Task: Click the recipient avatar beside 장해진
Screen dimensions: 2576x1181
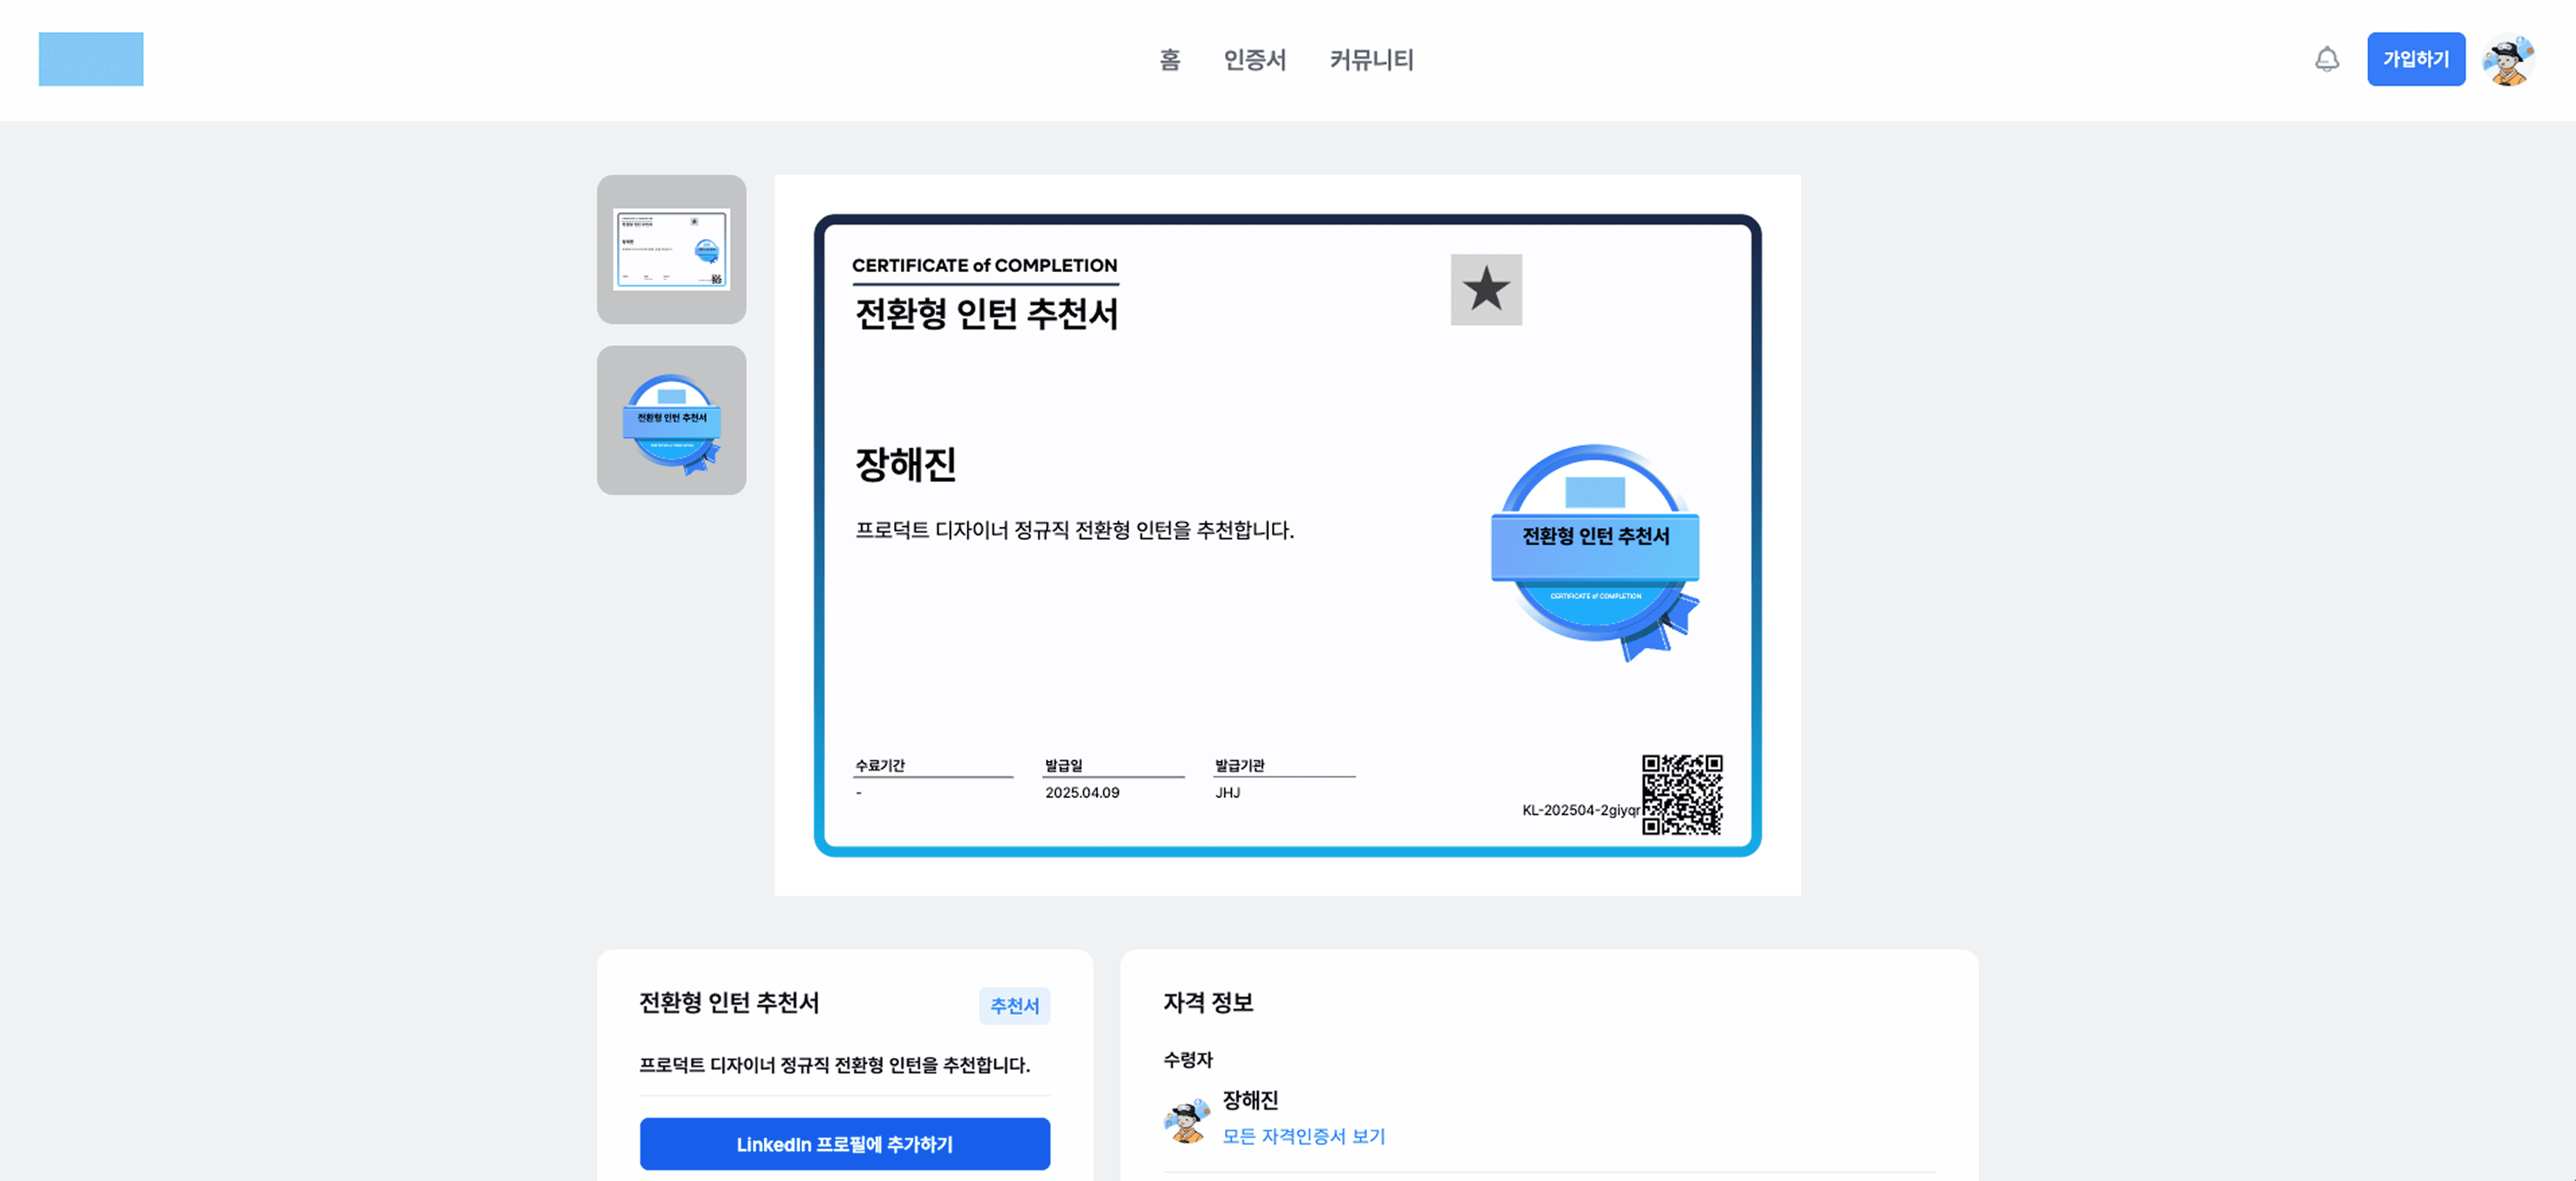Action: 1187,1121
